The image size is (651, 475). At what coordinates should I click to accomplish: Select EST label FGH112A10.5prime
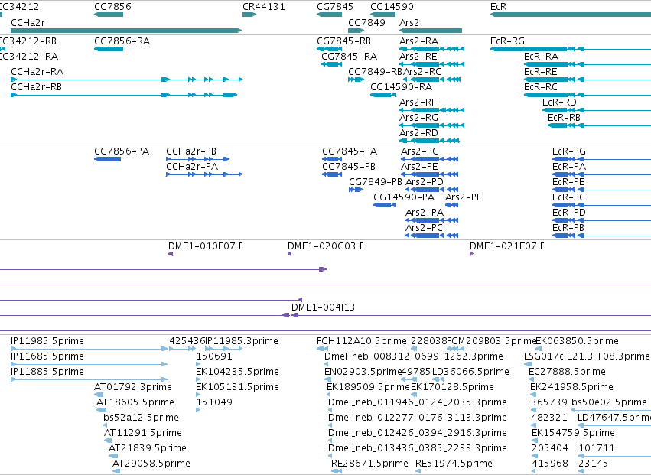coord(362,341)
